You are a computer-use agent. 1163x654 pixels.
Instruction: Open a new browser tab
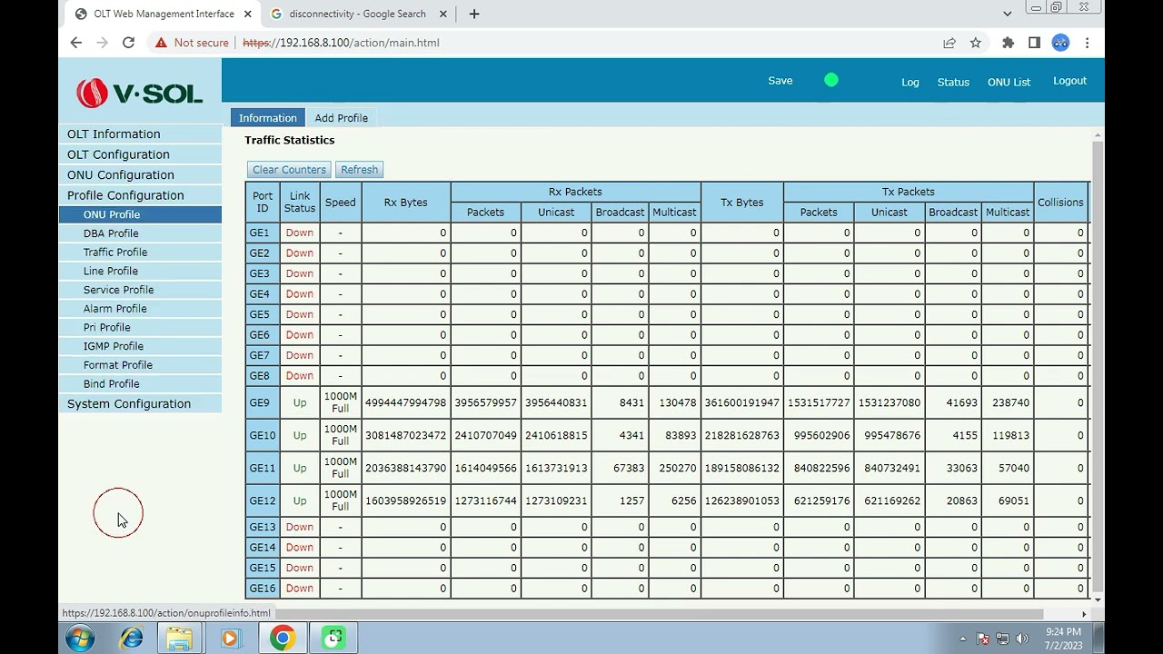[474, 14]
